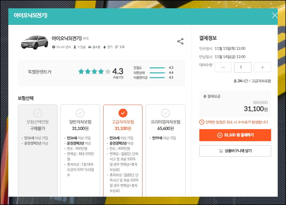The image size is (286, 205).
Task: Click the 이용편리성 rating bar
Action: click(x=158, y=78)
